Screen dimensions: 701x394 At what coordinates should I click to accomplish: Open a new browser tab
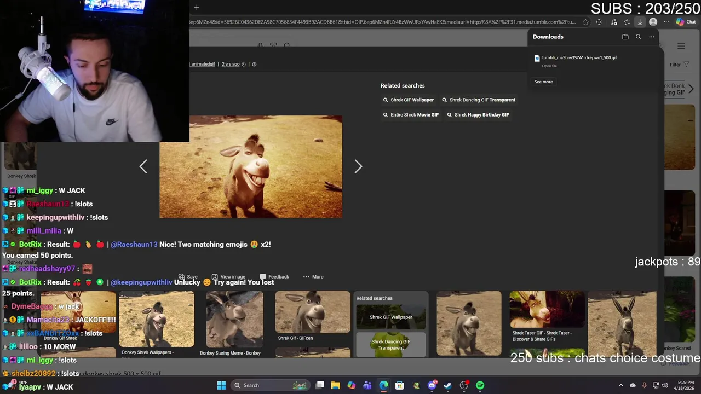point(197,7)
